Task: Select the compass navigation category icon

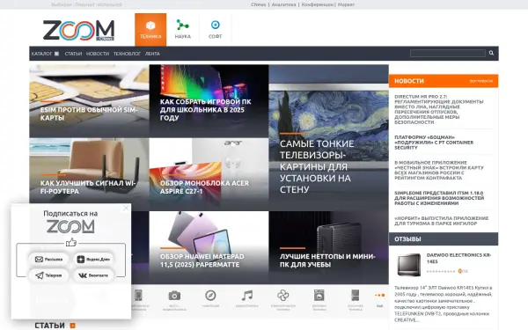Action: point(210,296)
